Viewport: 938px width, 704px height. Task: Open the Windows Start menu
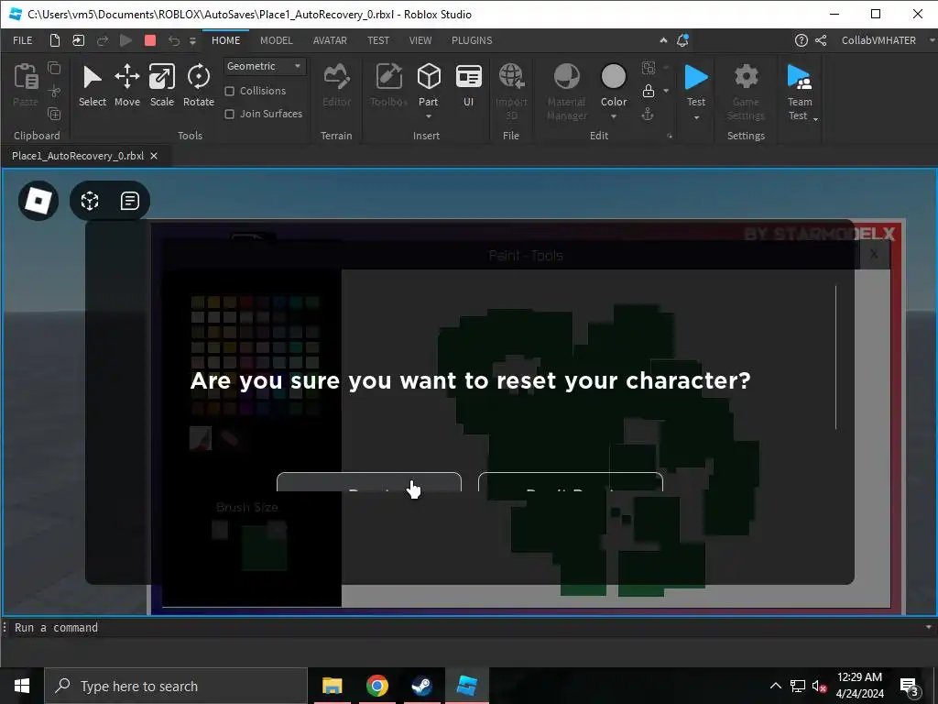[x=22, y=686]
